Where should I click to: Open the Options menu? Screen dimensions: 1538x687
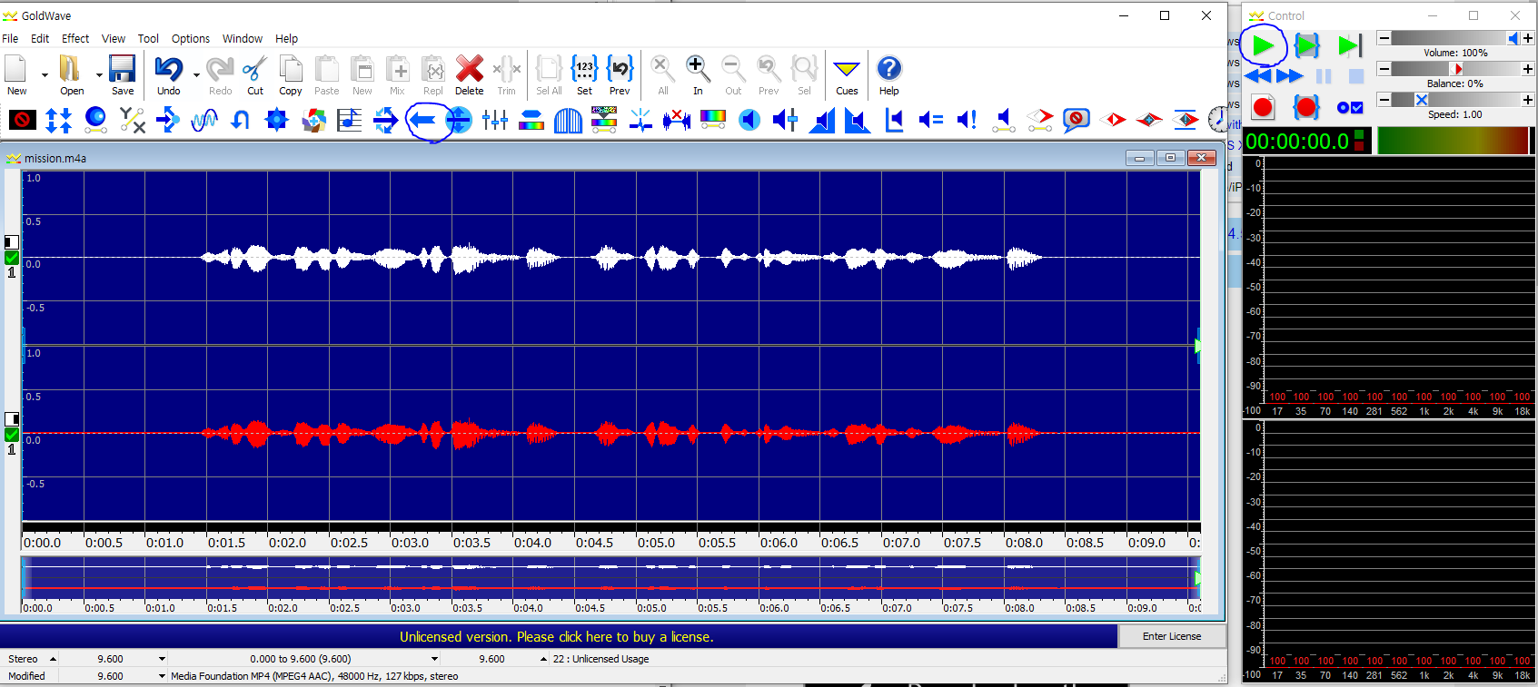[191, 38]
